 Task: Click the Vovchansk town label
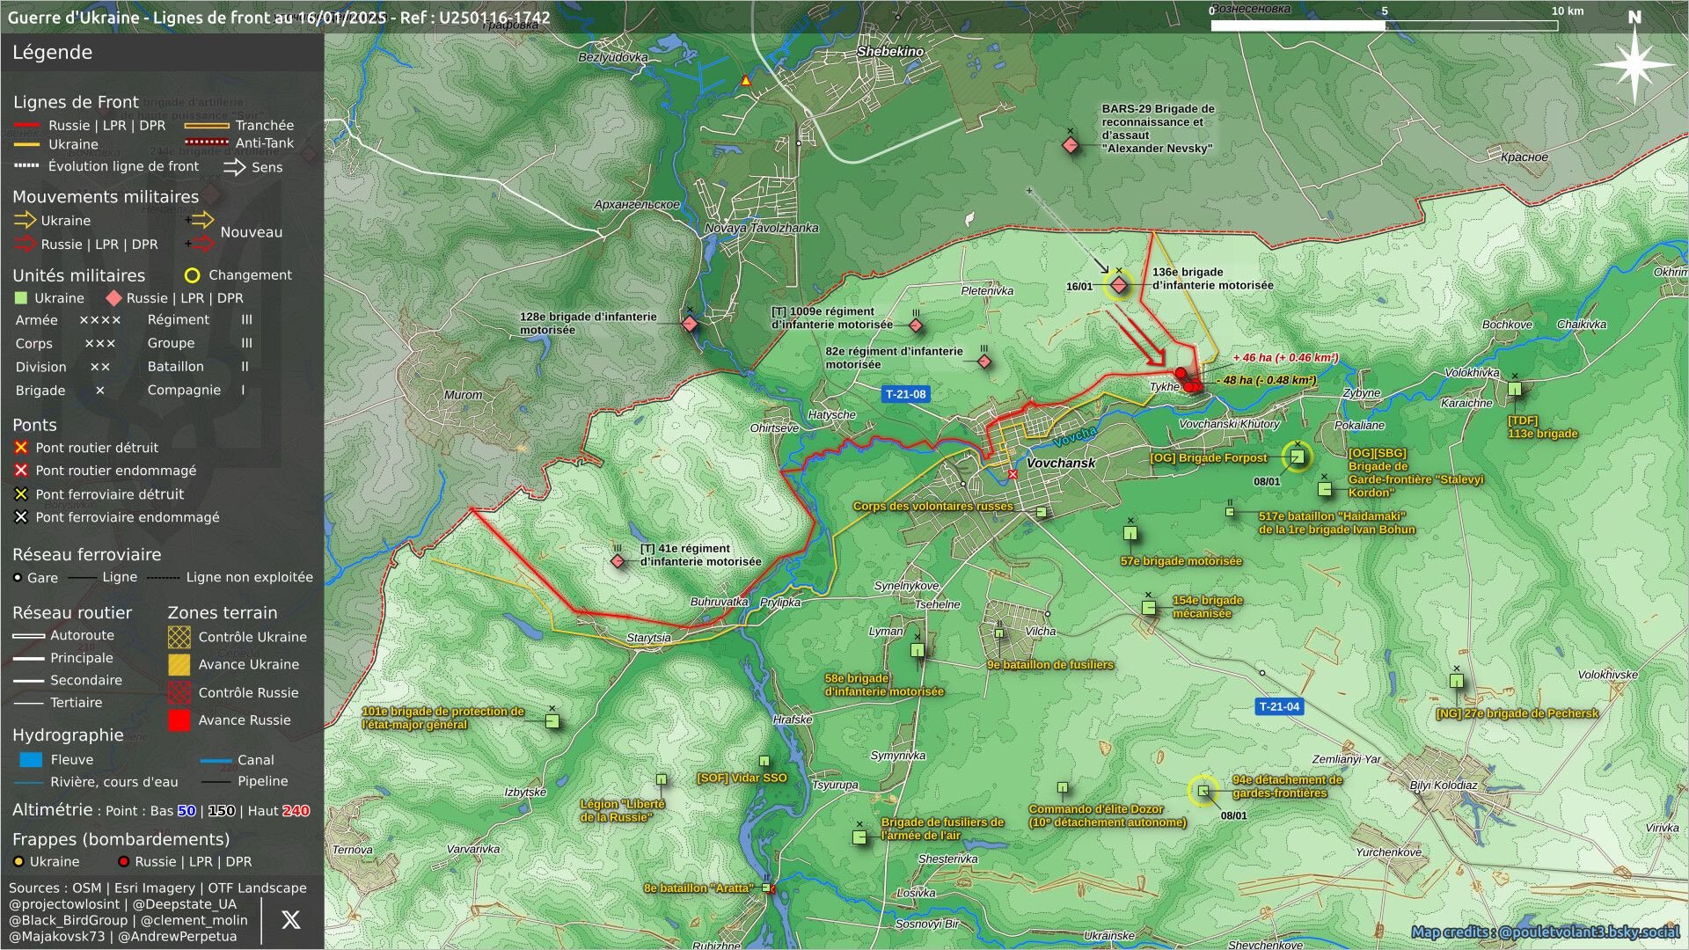(x=1061, y=463)
